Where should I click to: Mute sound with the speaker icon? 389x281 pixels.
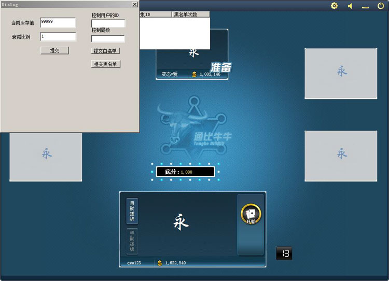coord(350,6)
